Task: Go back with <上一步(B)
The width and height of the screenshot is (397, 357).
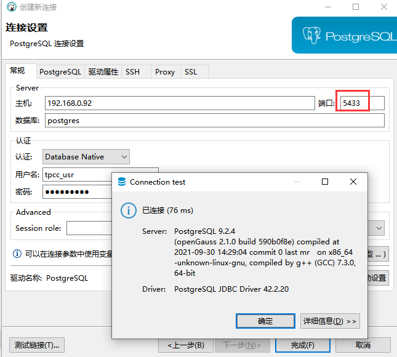Action: [186, 345]
